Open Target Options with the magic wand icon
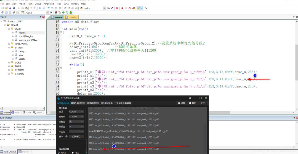This screenshot has width=298, height=154. coord(51,12)
